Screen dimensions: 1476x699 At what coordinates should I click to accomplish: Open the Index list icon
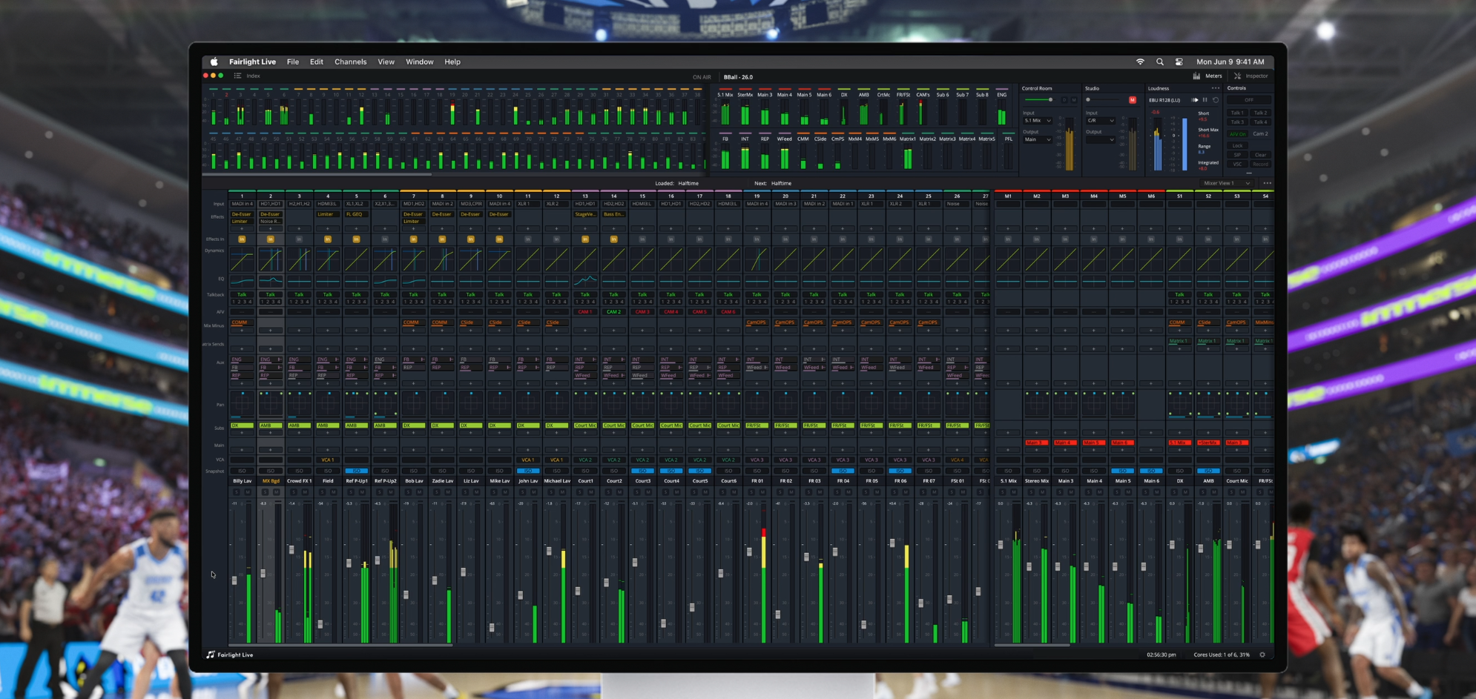(237, 76)
